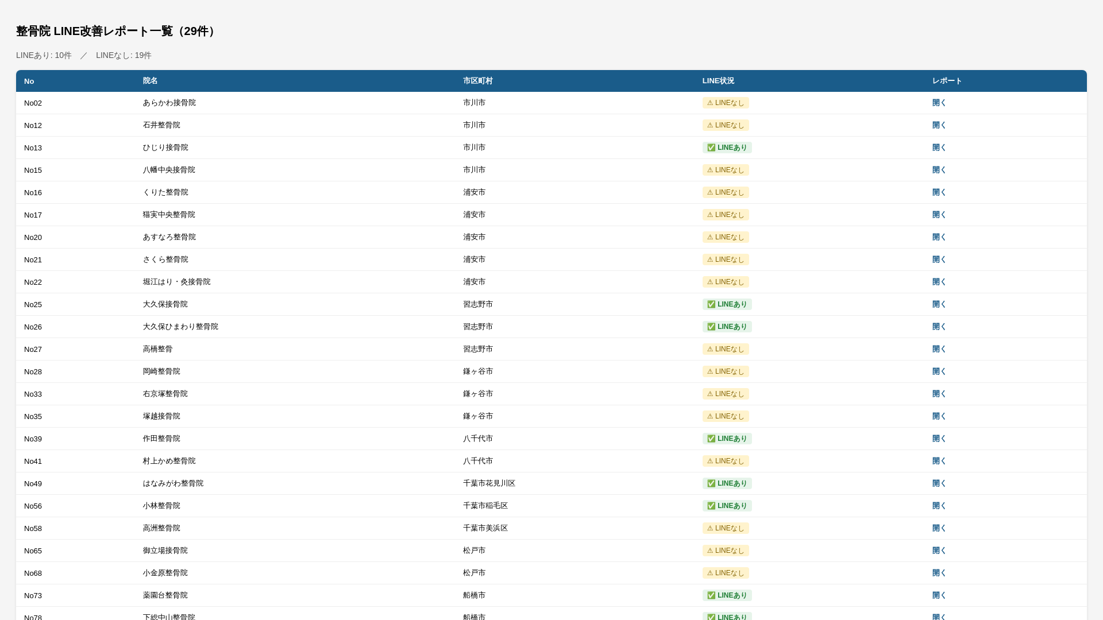Open the report for 村上かめ整骨院
The width and height of the screenshot is (1103, 620).
click(x=939, y=461)
